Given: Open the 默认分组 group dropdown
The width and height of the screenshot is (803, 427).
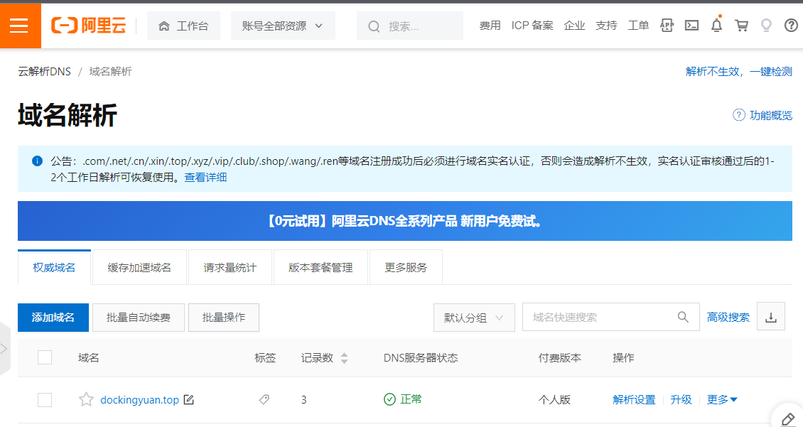Looking at the screenshot, I should [x=474, y=318].
